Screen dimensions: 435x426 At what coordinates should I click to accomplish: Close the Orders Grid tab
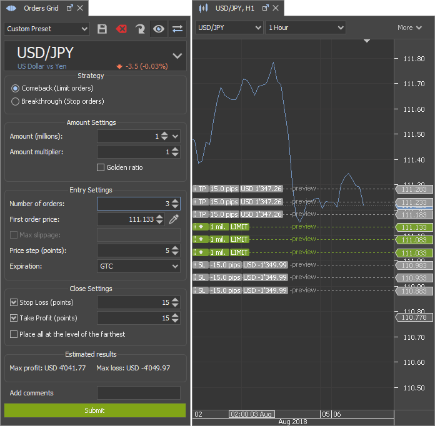pos(80,7)
